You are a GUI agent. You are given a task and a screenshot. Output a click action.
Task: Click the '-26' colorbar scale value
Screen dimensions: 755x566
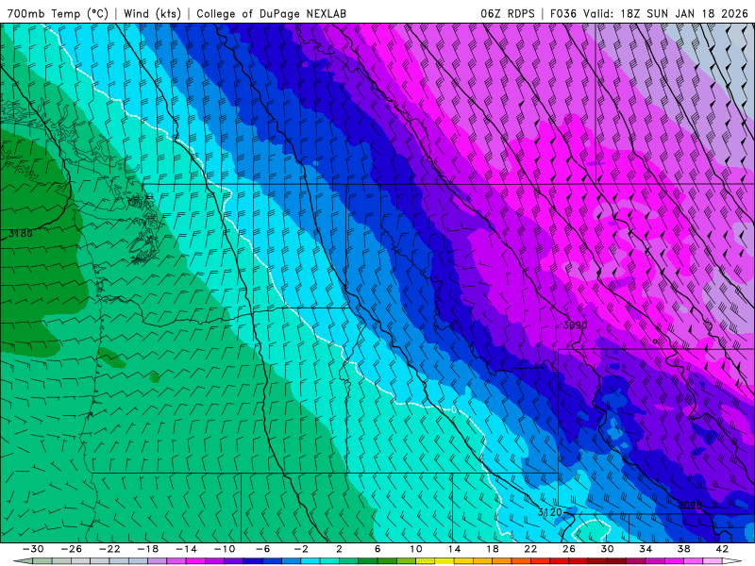tap(72, 549)
